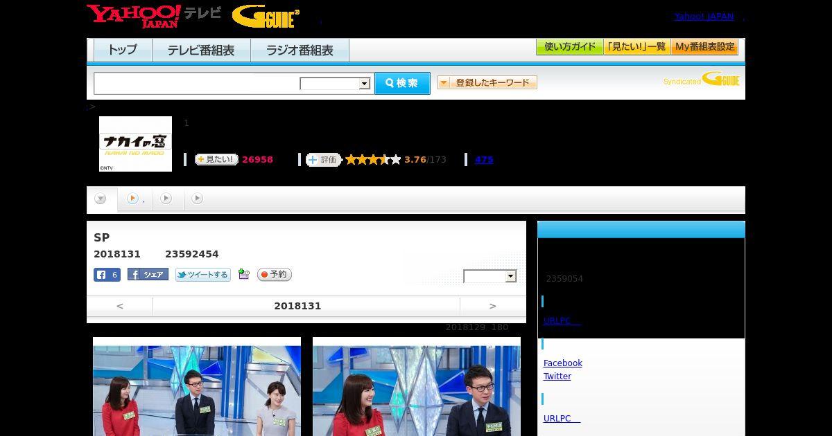Click the Facebook like count 6 button
The width and height of the screenshot is (832, 436).
tap(107, 275)
